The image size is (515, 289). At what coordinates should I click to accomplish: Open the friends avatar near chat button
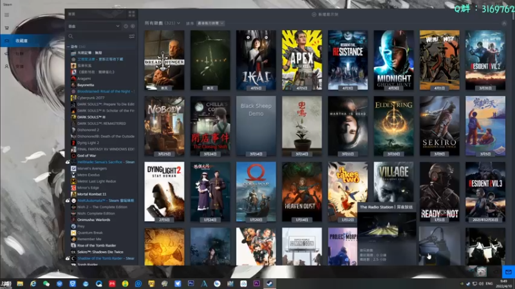482,272
